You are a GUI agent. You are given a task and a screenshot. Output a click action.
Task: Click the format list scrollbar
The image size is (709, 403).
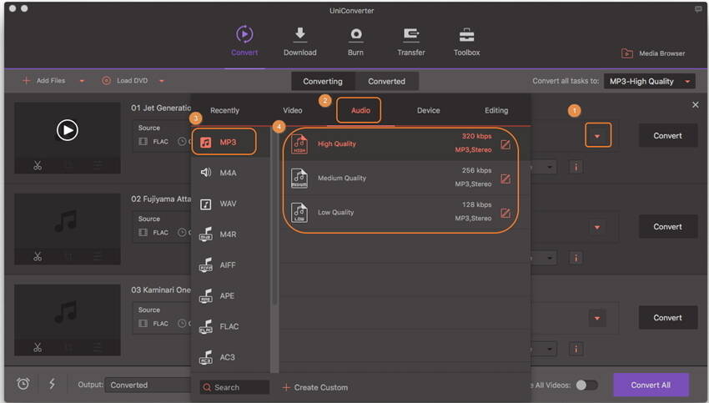(x=274, y=217)
